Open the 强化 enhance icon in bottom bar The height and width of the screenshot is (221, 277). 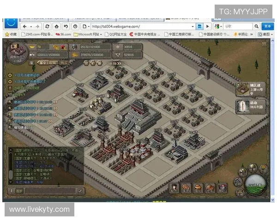tap(198, 187)
